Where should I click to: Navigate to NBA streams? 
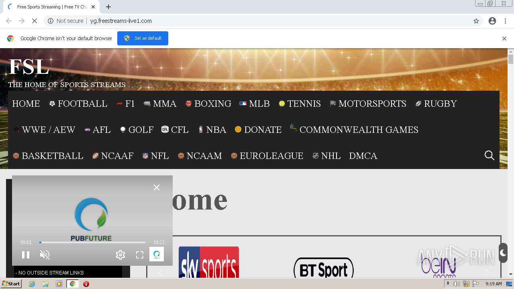click(x=212, y=130)
